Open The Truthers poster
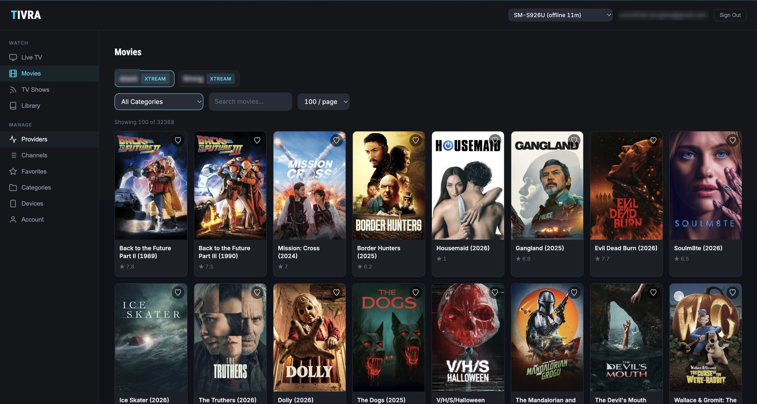The image size is (757, 404). pos(230,338)
